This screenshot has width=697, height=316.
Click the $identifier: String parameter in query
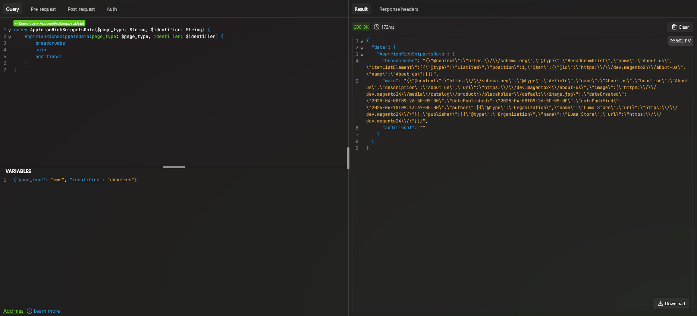(176, 30)
